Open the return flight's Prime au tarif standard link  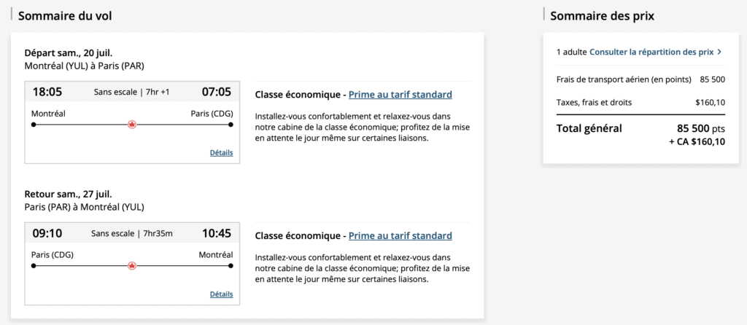point(400,236)
